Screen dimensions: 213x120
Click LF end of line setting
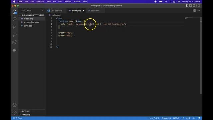pos(183,118)
